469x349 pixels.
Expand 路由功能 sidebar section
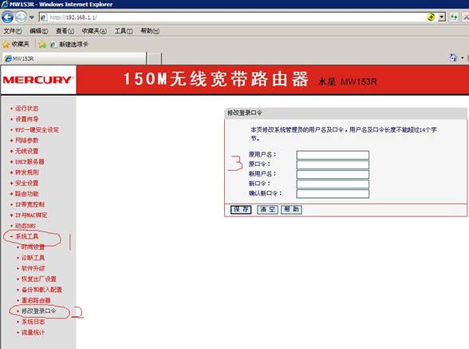[x=26, y=194]
